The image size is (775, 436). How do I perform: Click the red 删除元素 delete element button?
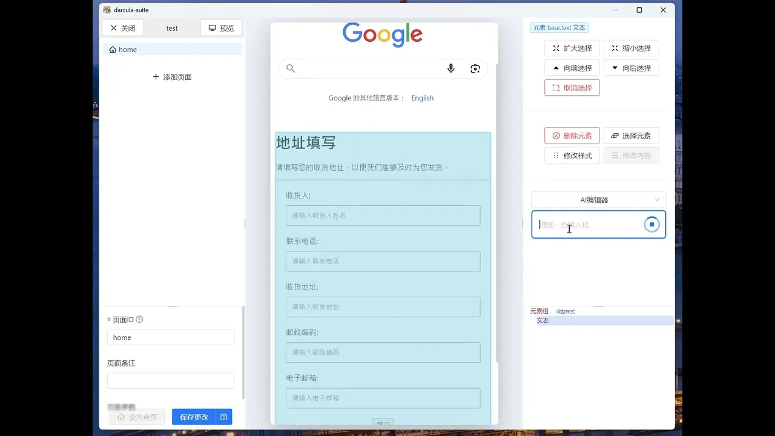click(572, 136)
